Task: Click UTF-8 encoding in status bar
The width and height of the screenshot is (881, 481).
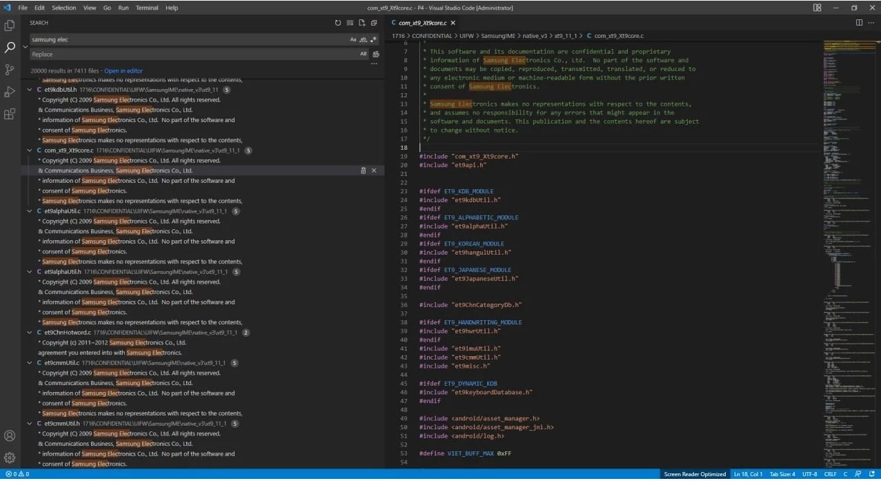Action: [x=809, y=474]
